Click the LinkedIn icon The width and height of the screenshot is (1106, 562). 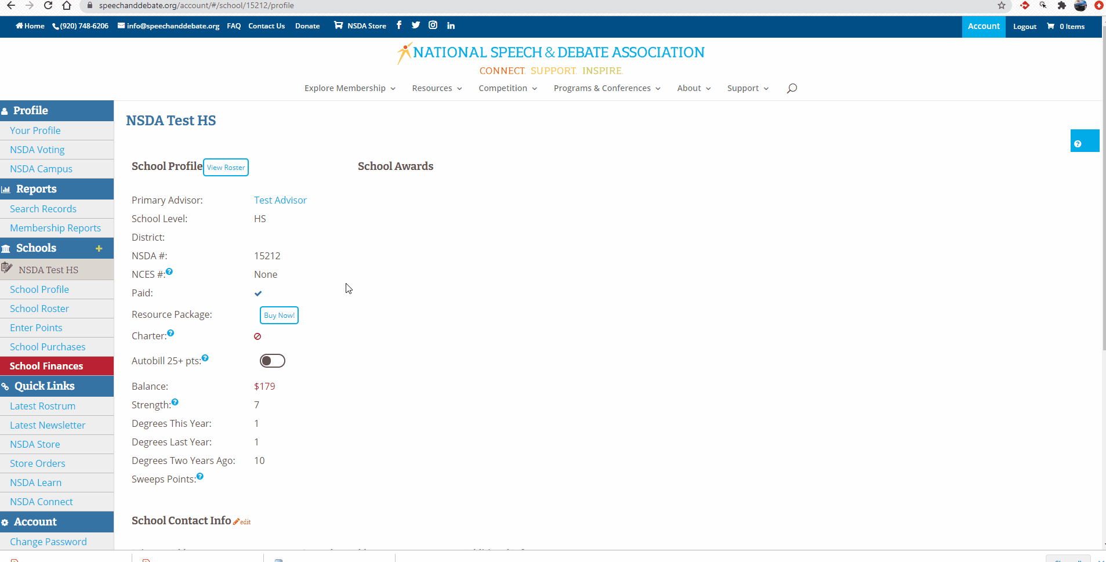click(x=451, y=26)
